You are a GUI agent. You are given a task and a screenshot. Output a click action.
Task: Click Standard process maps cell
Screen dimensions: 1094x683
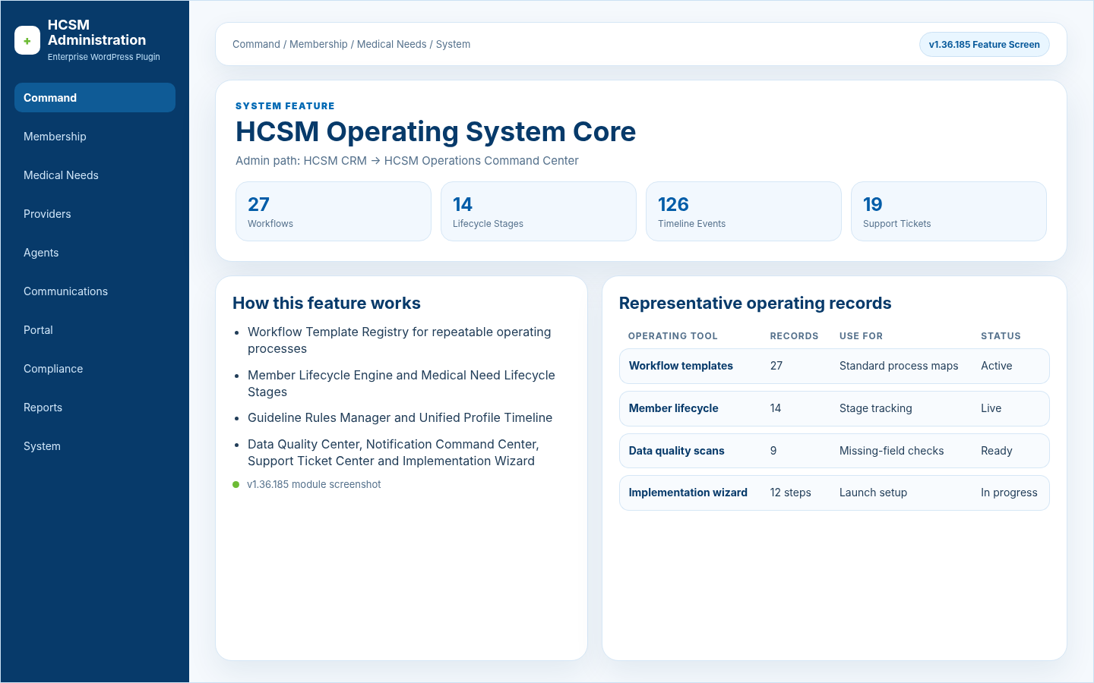point(899,366)
